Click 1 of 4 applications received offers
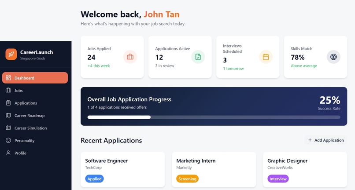Image resolution: width=355 pixels, height=190 pixels. click(x=117, y=107)
